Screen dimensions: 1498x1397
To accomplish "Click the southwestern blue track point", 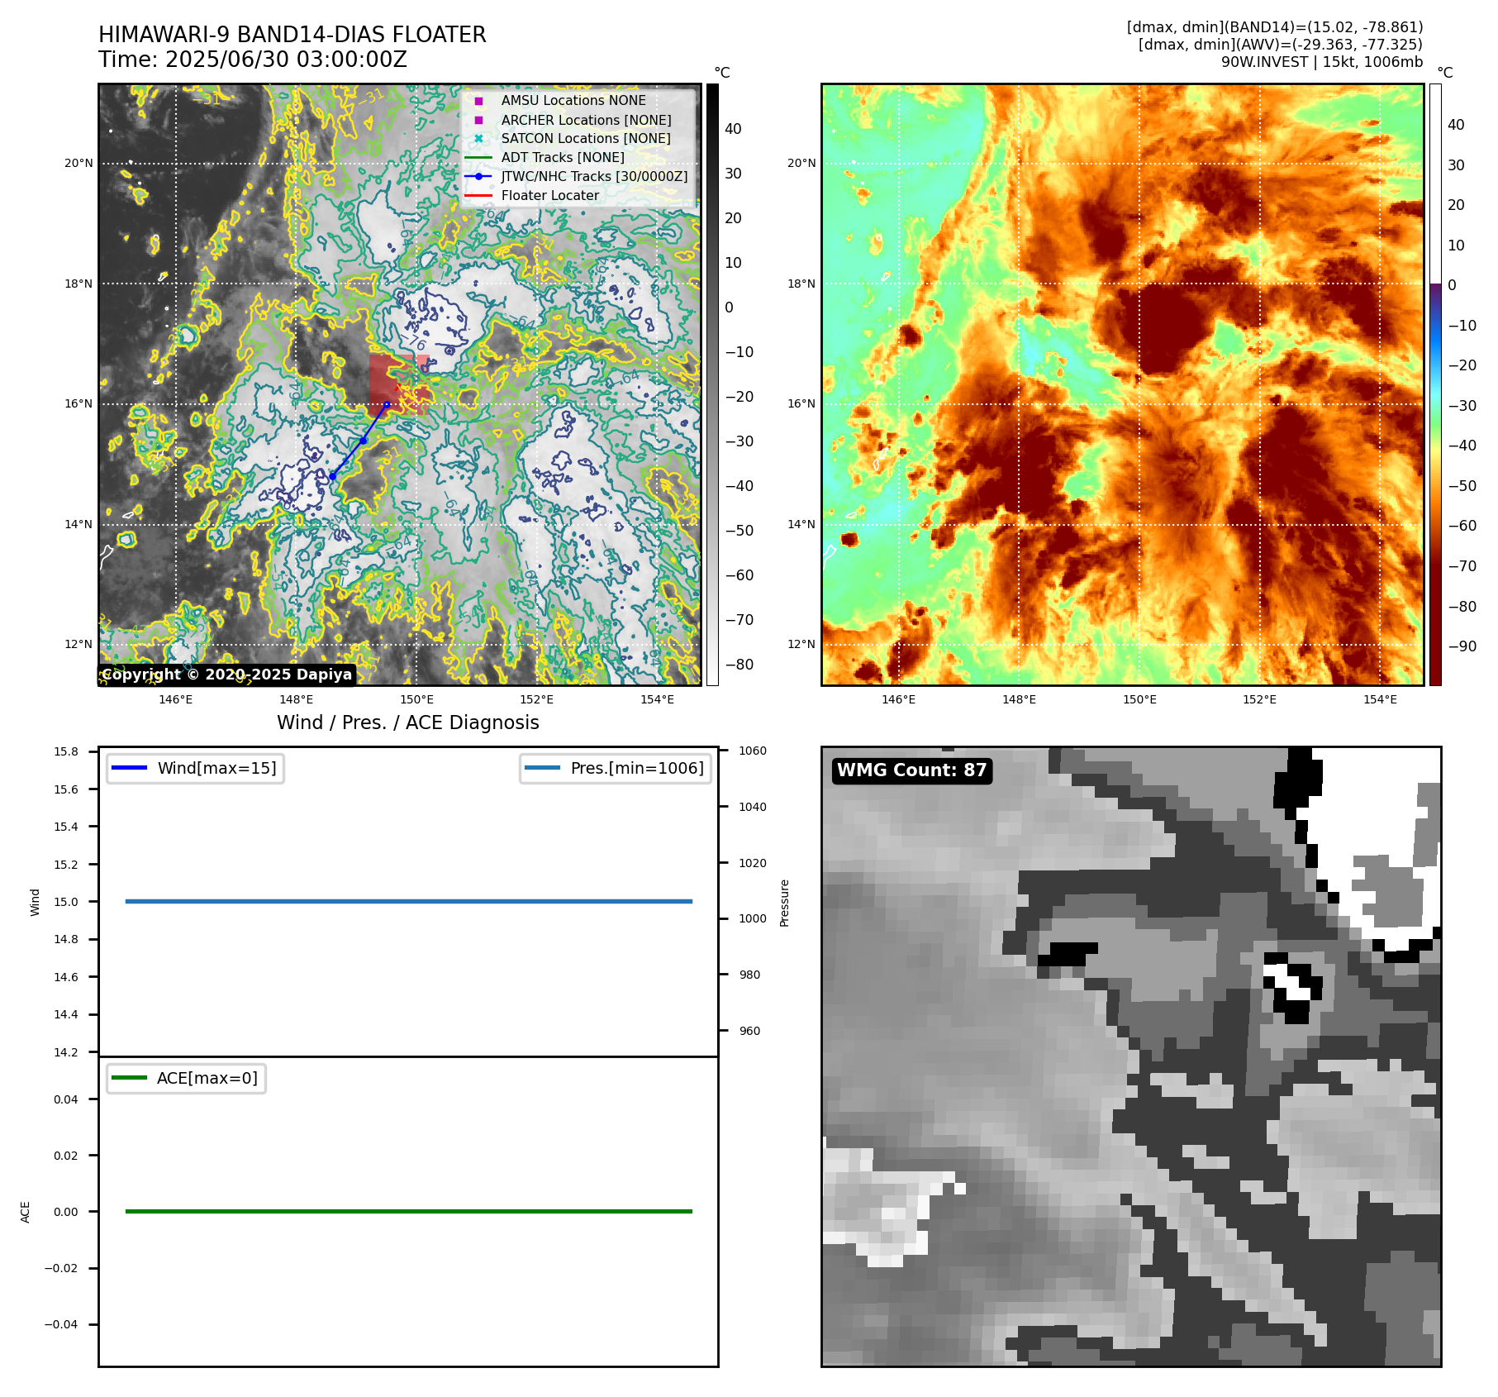I will (333, 476).
